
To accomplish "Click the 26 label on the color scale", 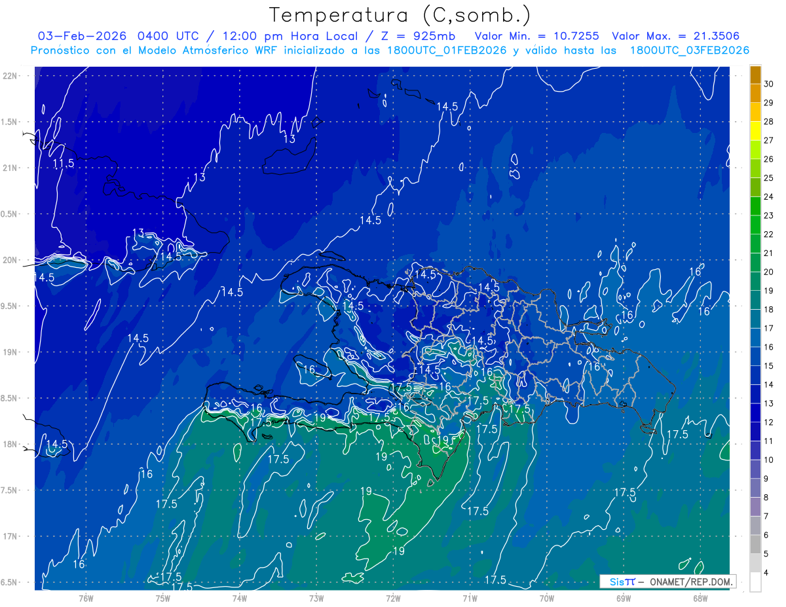I will pyautogui.click(x=769, y=159).
